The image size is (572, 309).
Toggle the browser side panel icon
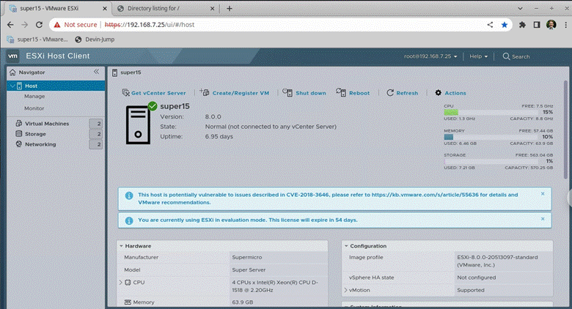(x=537, y=25)
